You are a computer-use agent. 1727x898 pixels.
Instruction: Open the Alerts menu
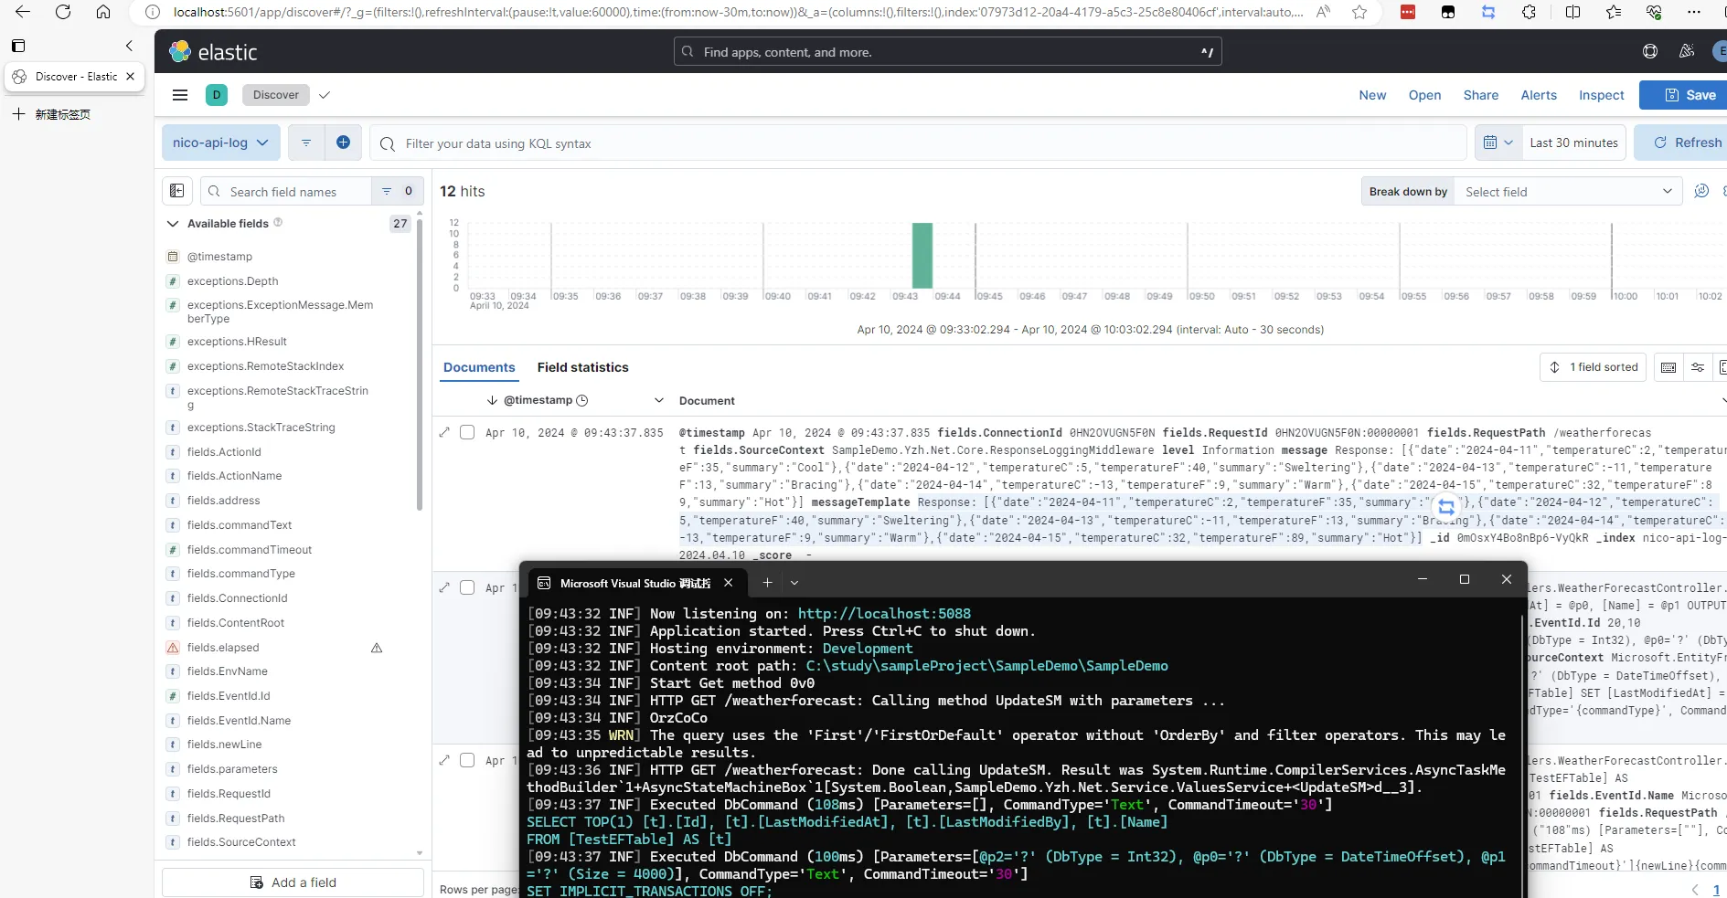(1539, 95)
